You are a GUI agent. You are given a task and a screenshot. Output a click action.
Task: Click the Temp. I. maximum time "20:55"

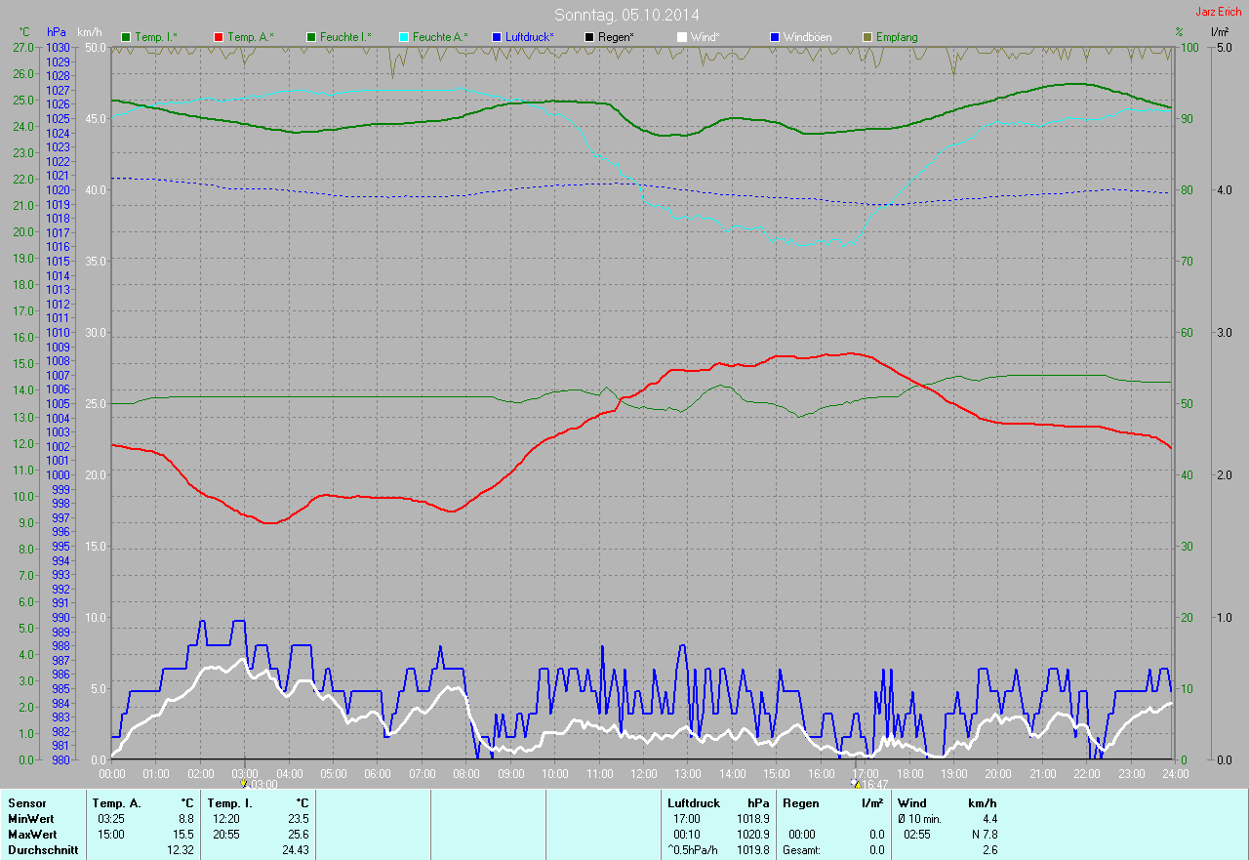(227, 835)
